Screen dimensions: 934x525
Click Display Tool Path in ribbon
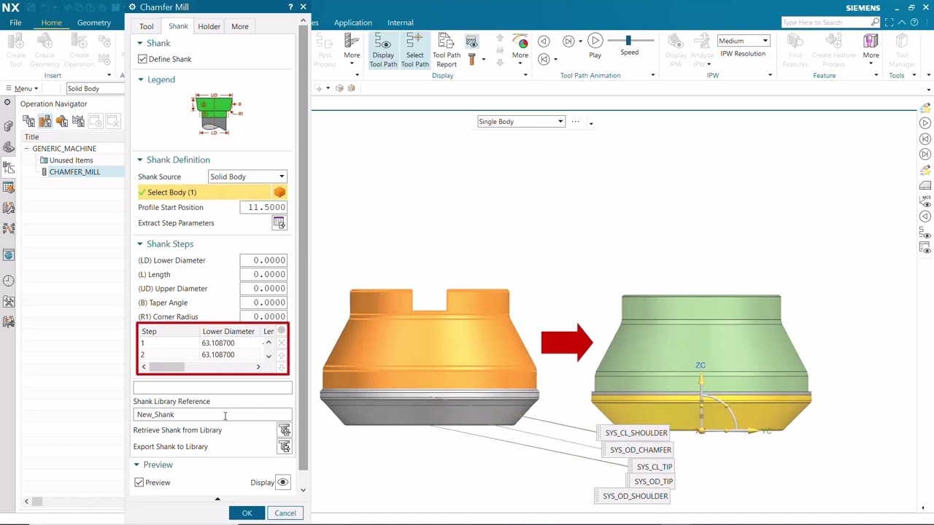pos(383,51)
